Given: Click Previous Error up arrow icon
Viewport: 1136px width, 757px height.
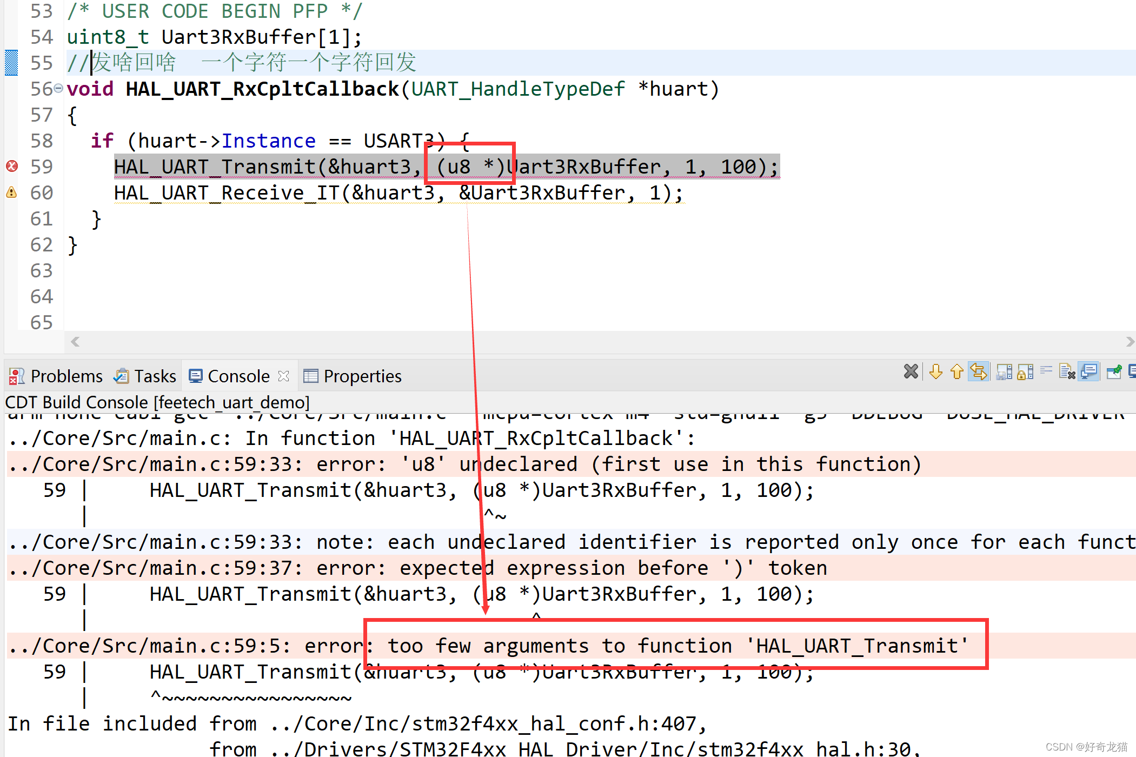Looking at the screenshot, I should pyautogui.click(x=957, y=371).
